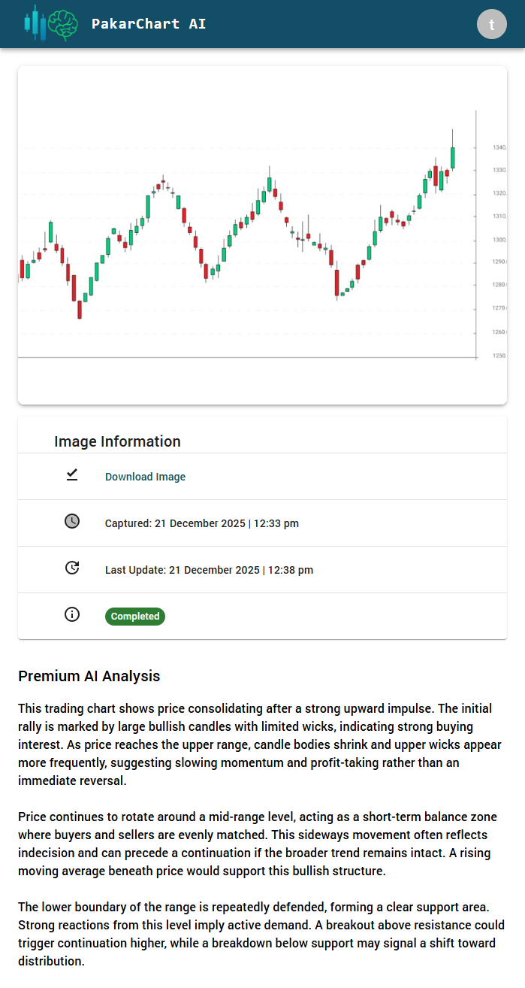Click the tallest green candle at chart's right
Screen dimensions: 525x988
[x=453, y=157]
